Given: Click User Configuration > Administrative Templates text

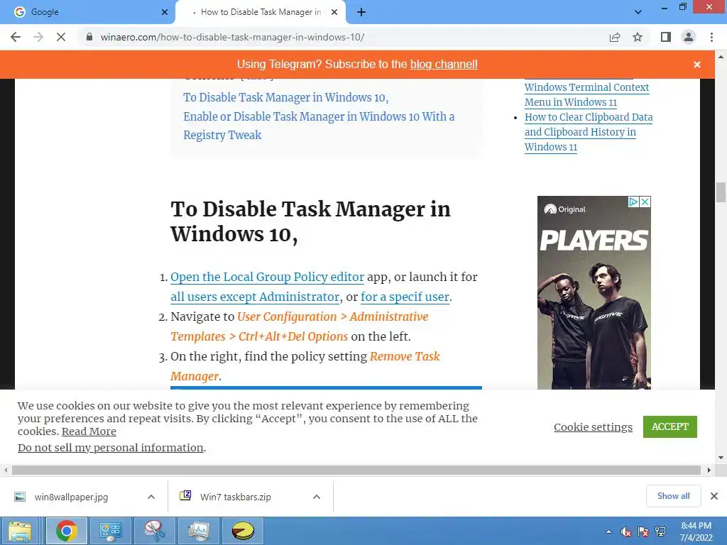Looking at the screenshot, I should click(300, 326).
